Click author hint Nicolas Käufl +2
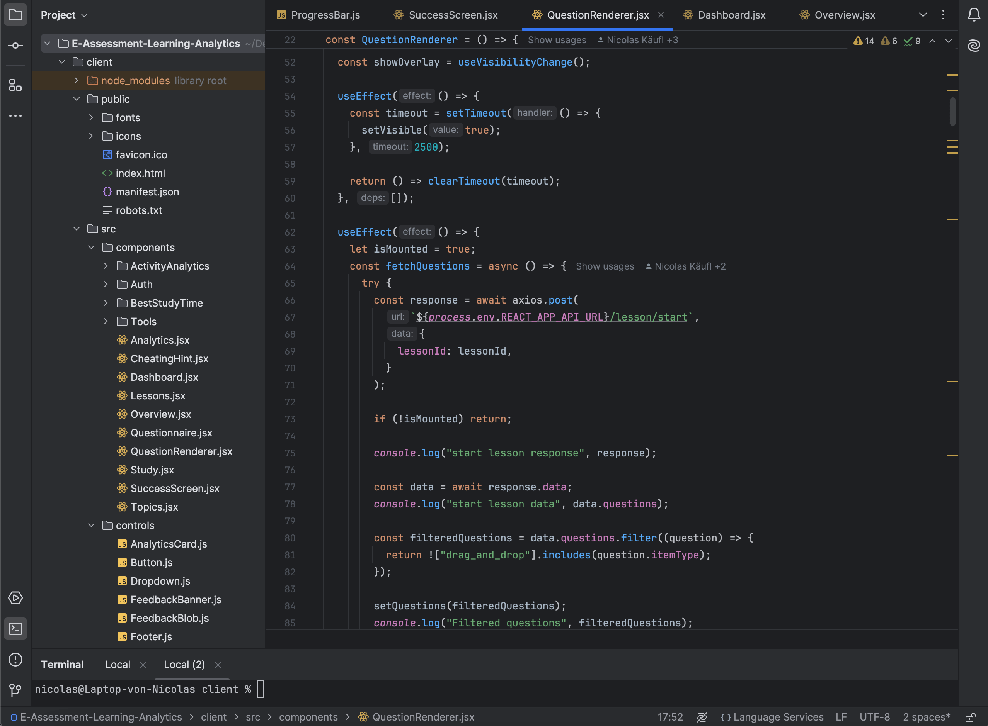Viewport: 988px width, 726px height. click(686, 266)
